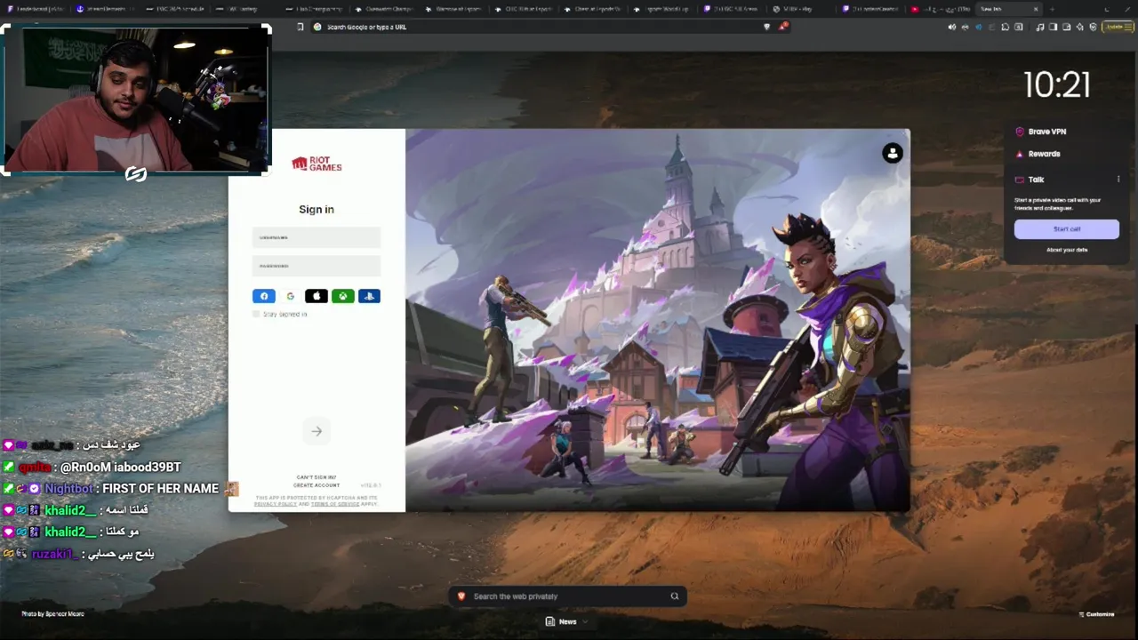Sign in with the PlayStation icon
Image resolution: width=1138 pixels, height=640 pixels.
369,296
